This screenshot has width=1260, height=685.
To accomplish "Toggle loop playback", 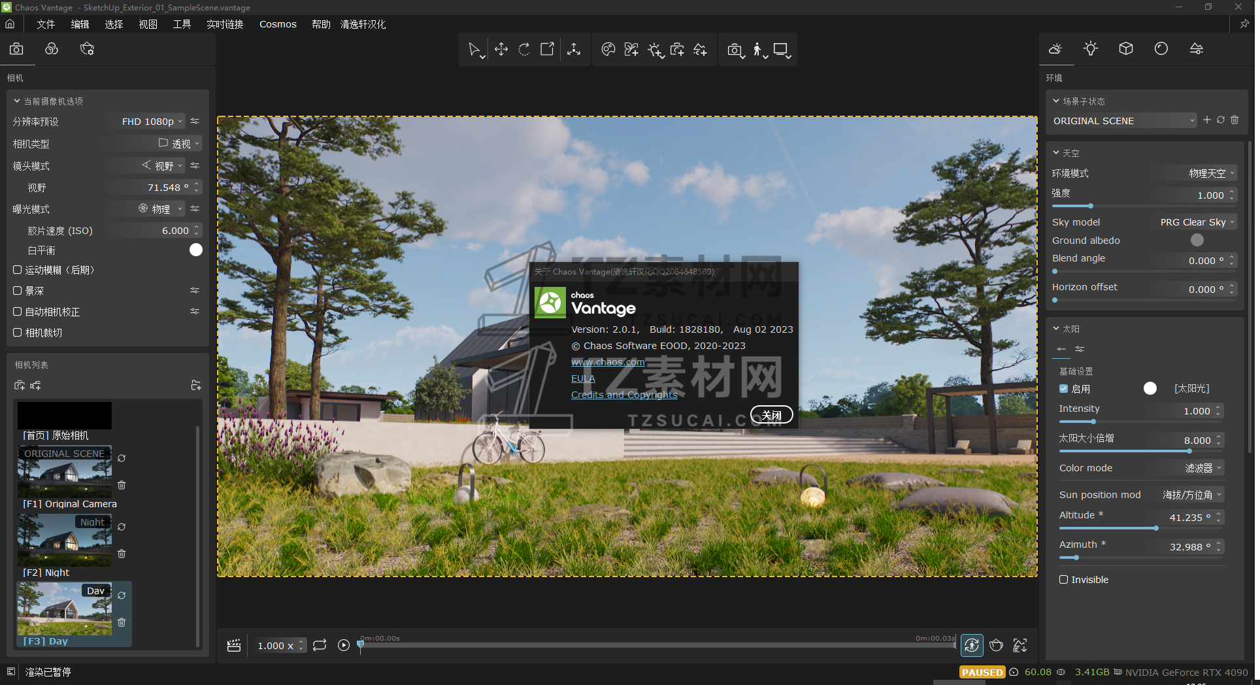I will [320, 646].
